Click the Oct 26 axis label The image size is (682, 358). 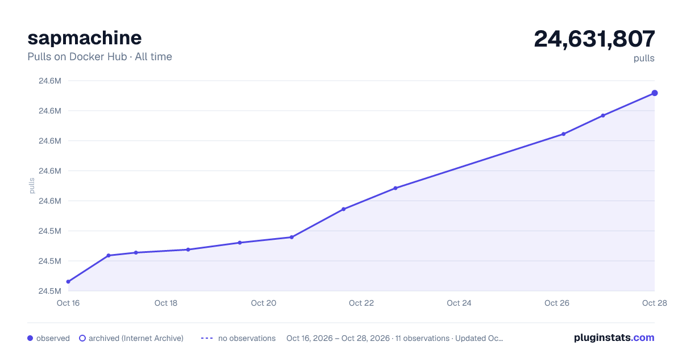point(557,303)
